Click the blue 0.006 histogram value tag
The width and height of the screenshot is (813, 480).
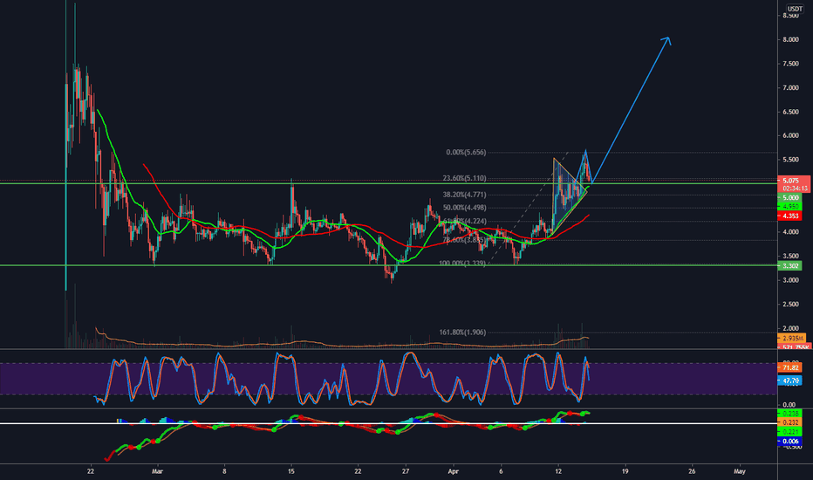pos(790,441)
